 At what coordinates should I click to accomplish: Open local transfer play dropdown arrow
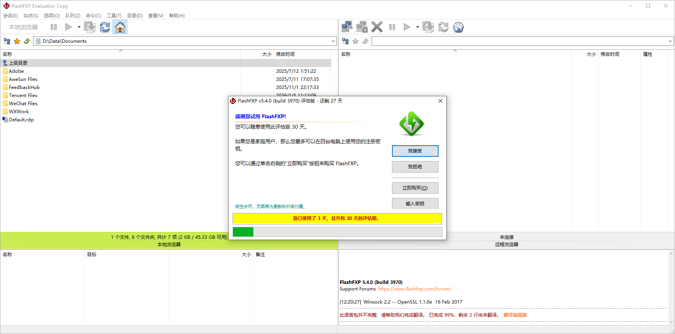coord(79,27)
